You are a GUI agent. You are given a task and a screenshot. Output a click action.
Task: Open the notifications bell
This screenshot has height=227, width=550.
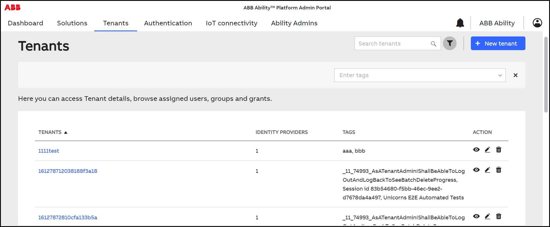pyautogui.click(x=460, y=23)
